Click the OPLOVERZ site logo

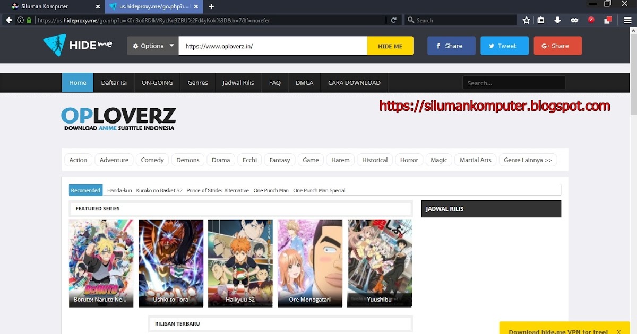click(118, 119)
